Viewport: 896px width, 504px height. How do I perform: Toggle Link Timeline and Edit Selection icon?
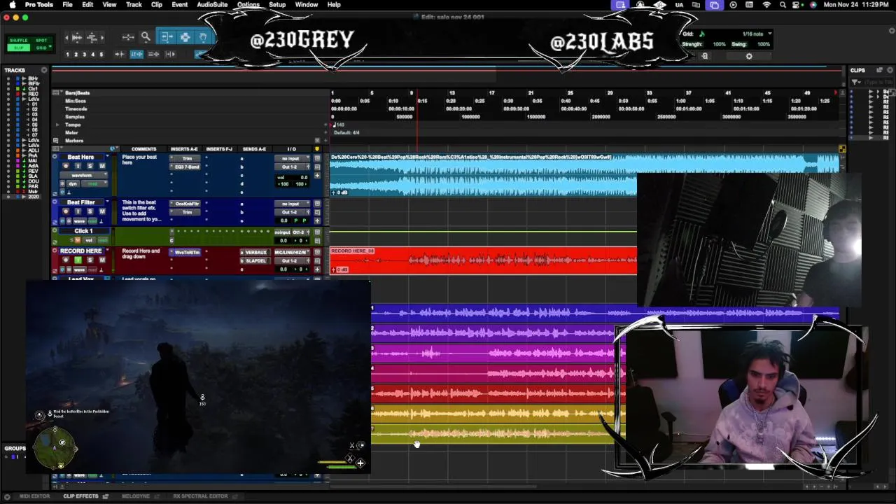pos(136,54)
